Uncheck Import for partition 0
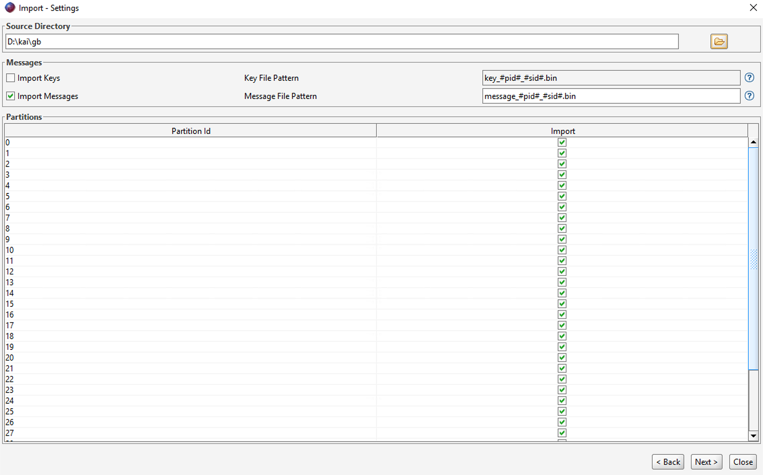The height and width of the screenshot is (475, 763). coord(562,142)
